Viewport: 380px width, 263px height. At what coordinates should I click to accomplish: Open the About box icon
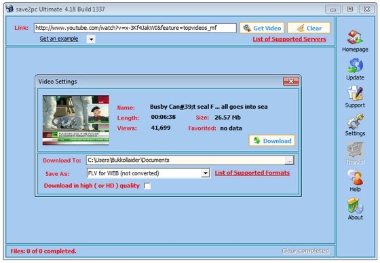tap(355, 205)
